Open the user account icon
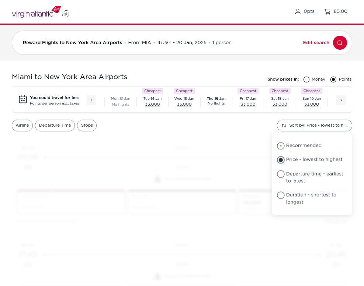Screen dimensions: 364x286 [298, 11]
